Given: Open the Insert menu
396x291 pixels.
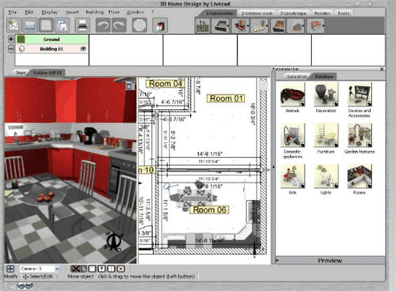Looking at the screenshot, I should pyautogui.click(x=72, y=12).
